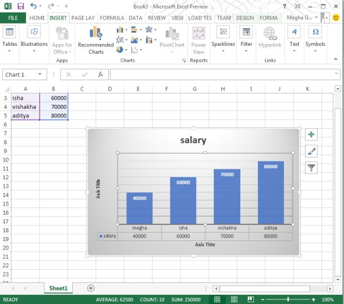This screenshot has height=304, width=344.
Task: Expand the Name Box dropdown
Action: pyautogui.click(x=40, y=74)
